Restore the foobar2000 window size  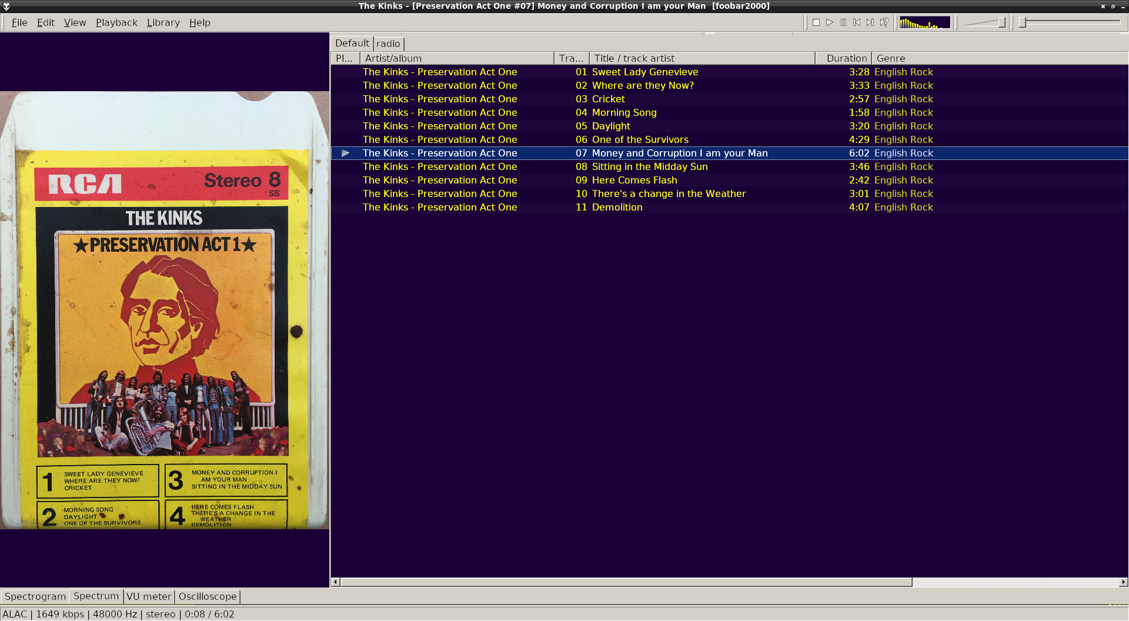coord(1113,6)
